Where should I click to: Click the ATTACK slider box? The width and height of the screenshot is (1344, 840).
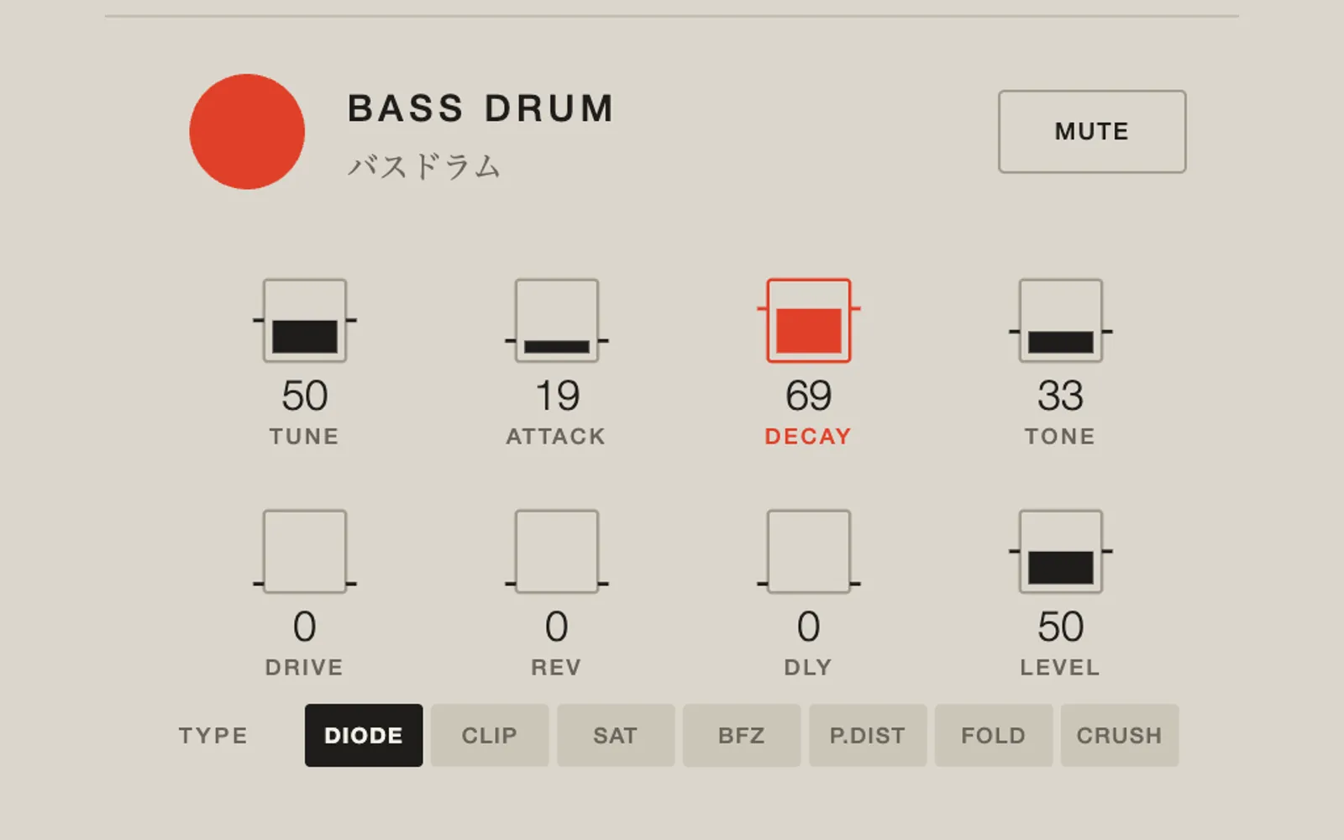point(557,321)
